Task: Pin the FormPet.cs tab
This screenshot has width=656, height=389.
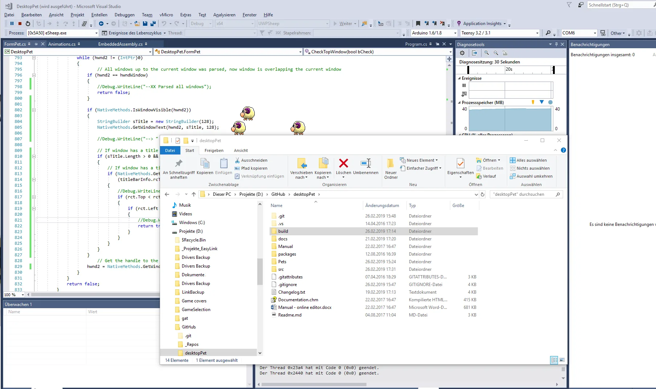Action: coord(36,44)
